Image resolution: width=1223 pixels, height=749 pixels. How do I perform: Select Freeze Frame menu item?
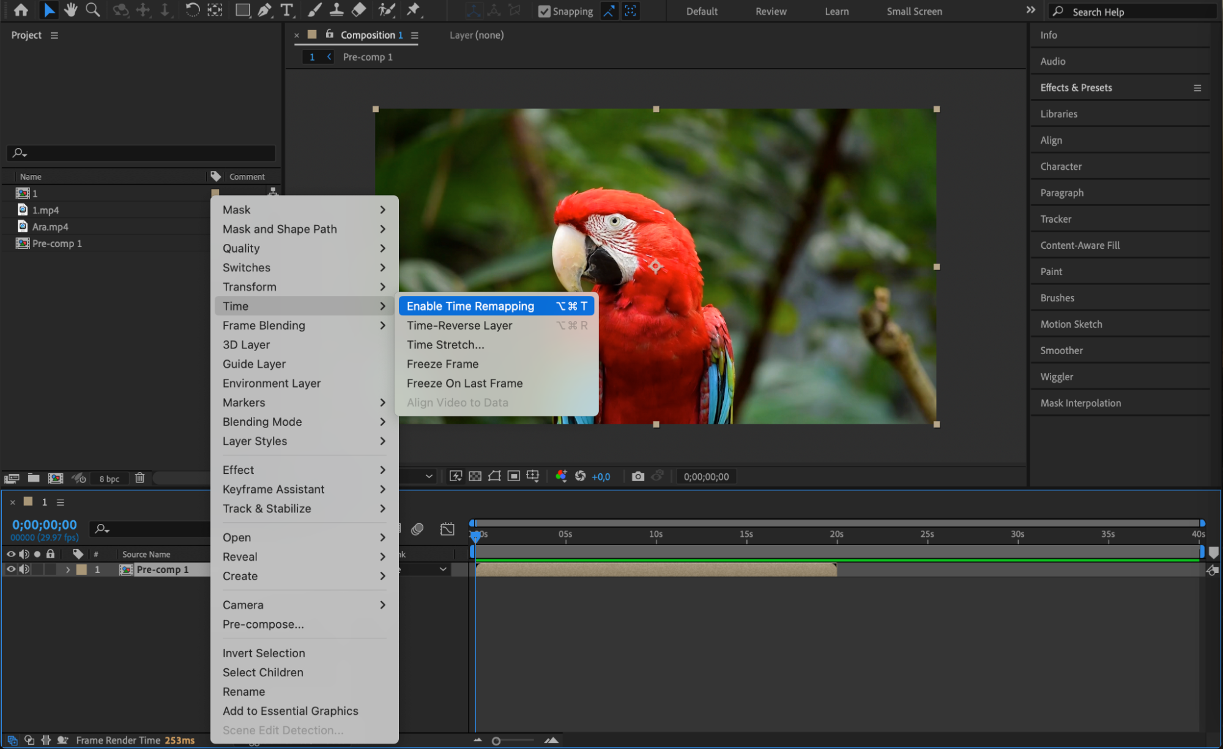(x=442, y=364)
